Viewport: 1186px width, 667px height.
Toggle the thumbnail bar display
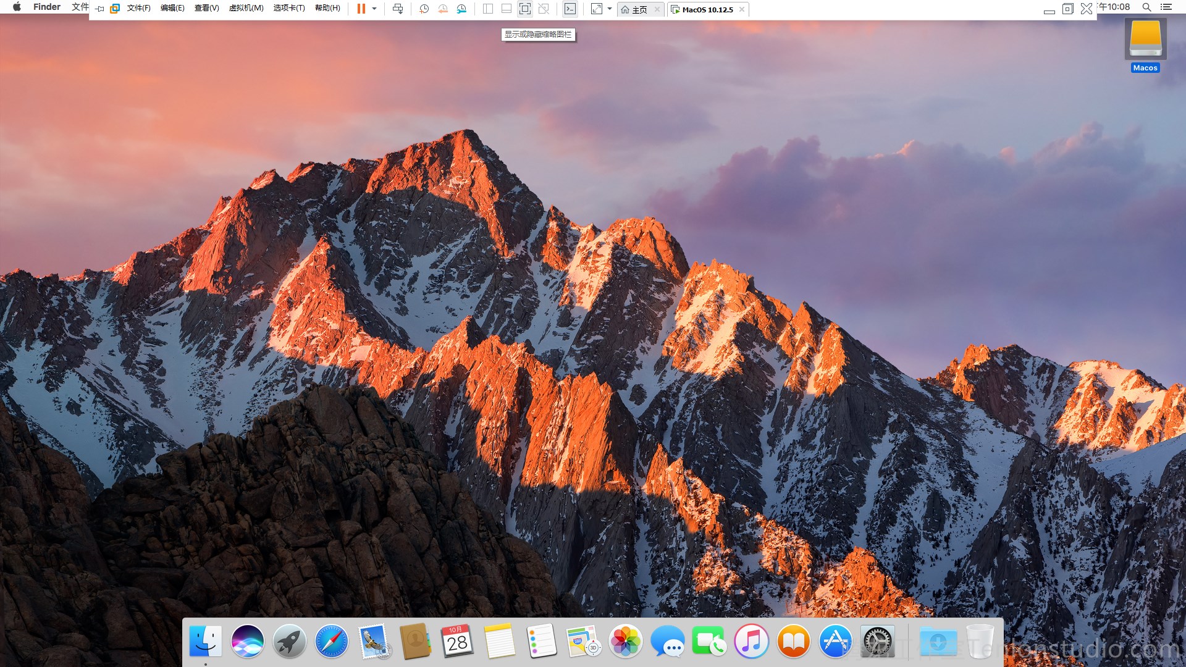click(x=507, y=9)
